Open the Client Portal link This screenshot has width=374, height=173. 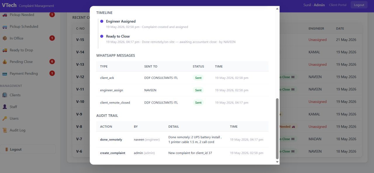click(x=337, y=5)
